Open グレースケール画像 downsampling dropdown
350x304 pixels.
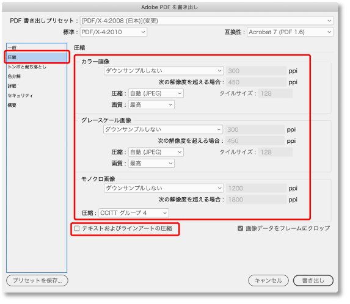tap(163, 129)
